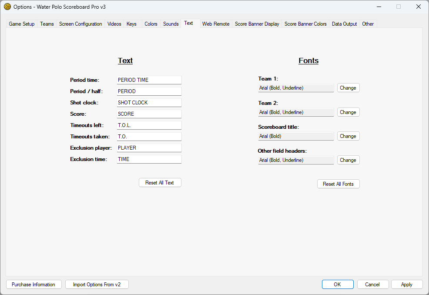
Task: Select the Web Remote tab
Action: coord(216,24)
